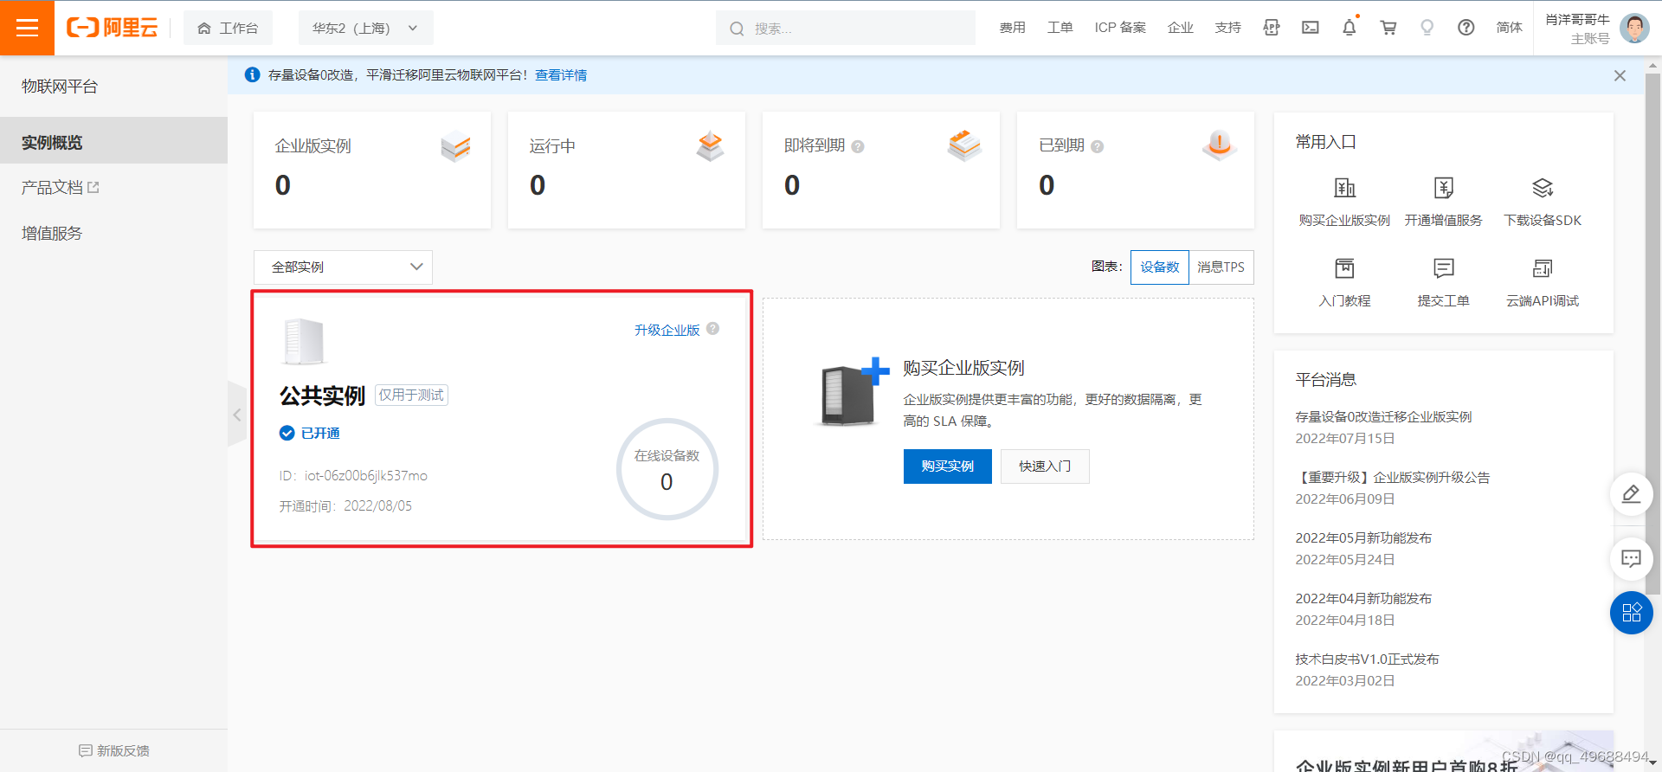Click 查看详情 link in the banner
1662x772 pixels.
click(561, 75)
